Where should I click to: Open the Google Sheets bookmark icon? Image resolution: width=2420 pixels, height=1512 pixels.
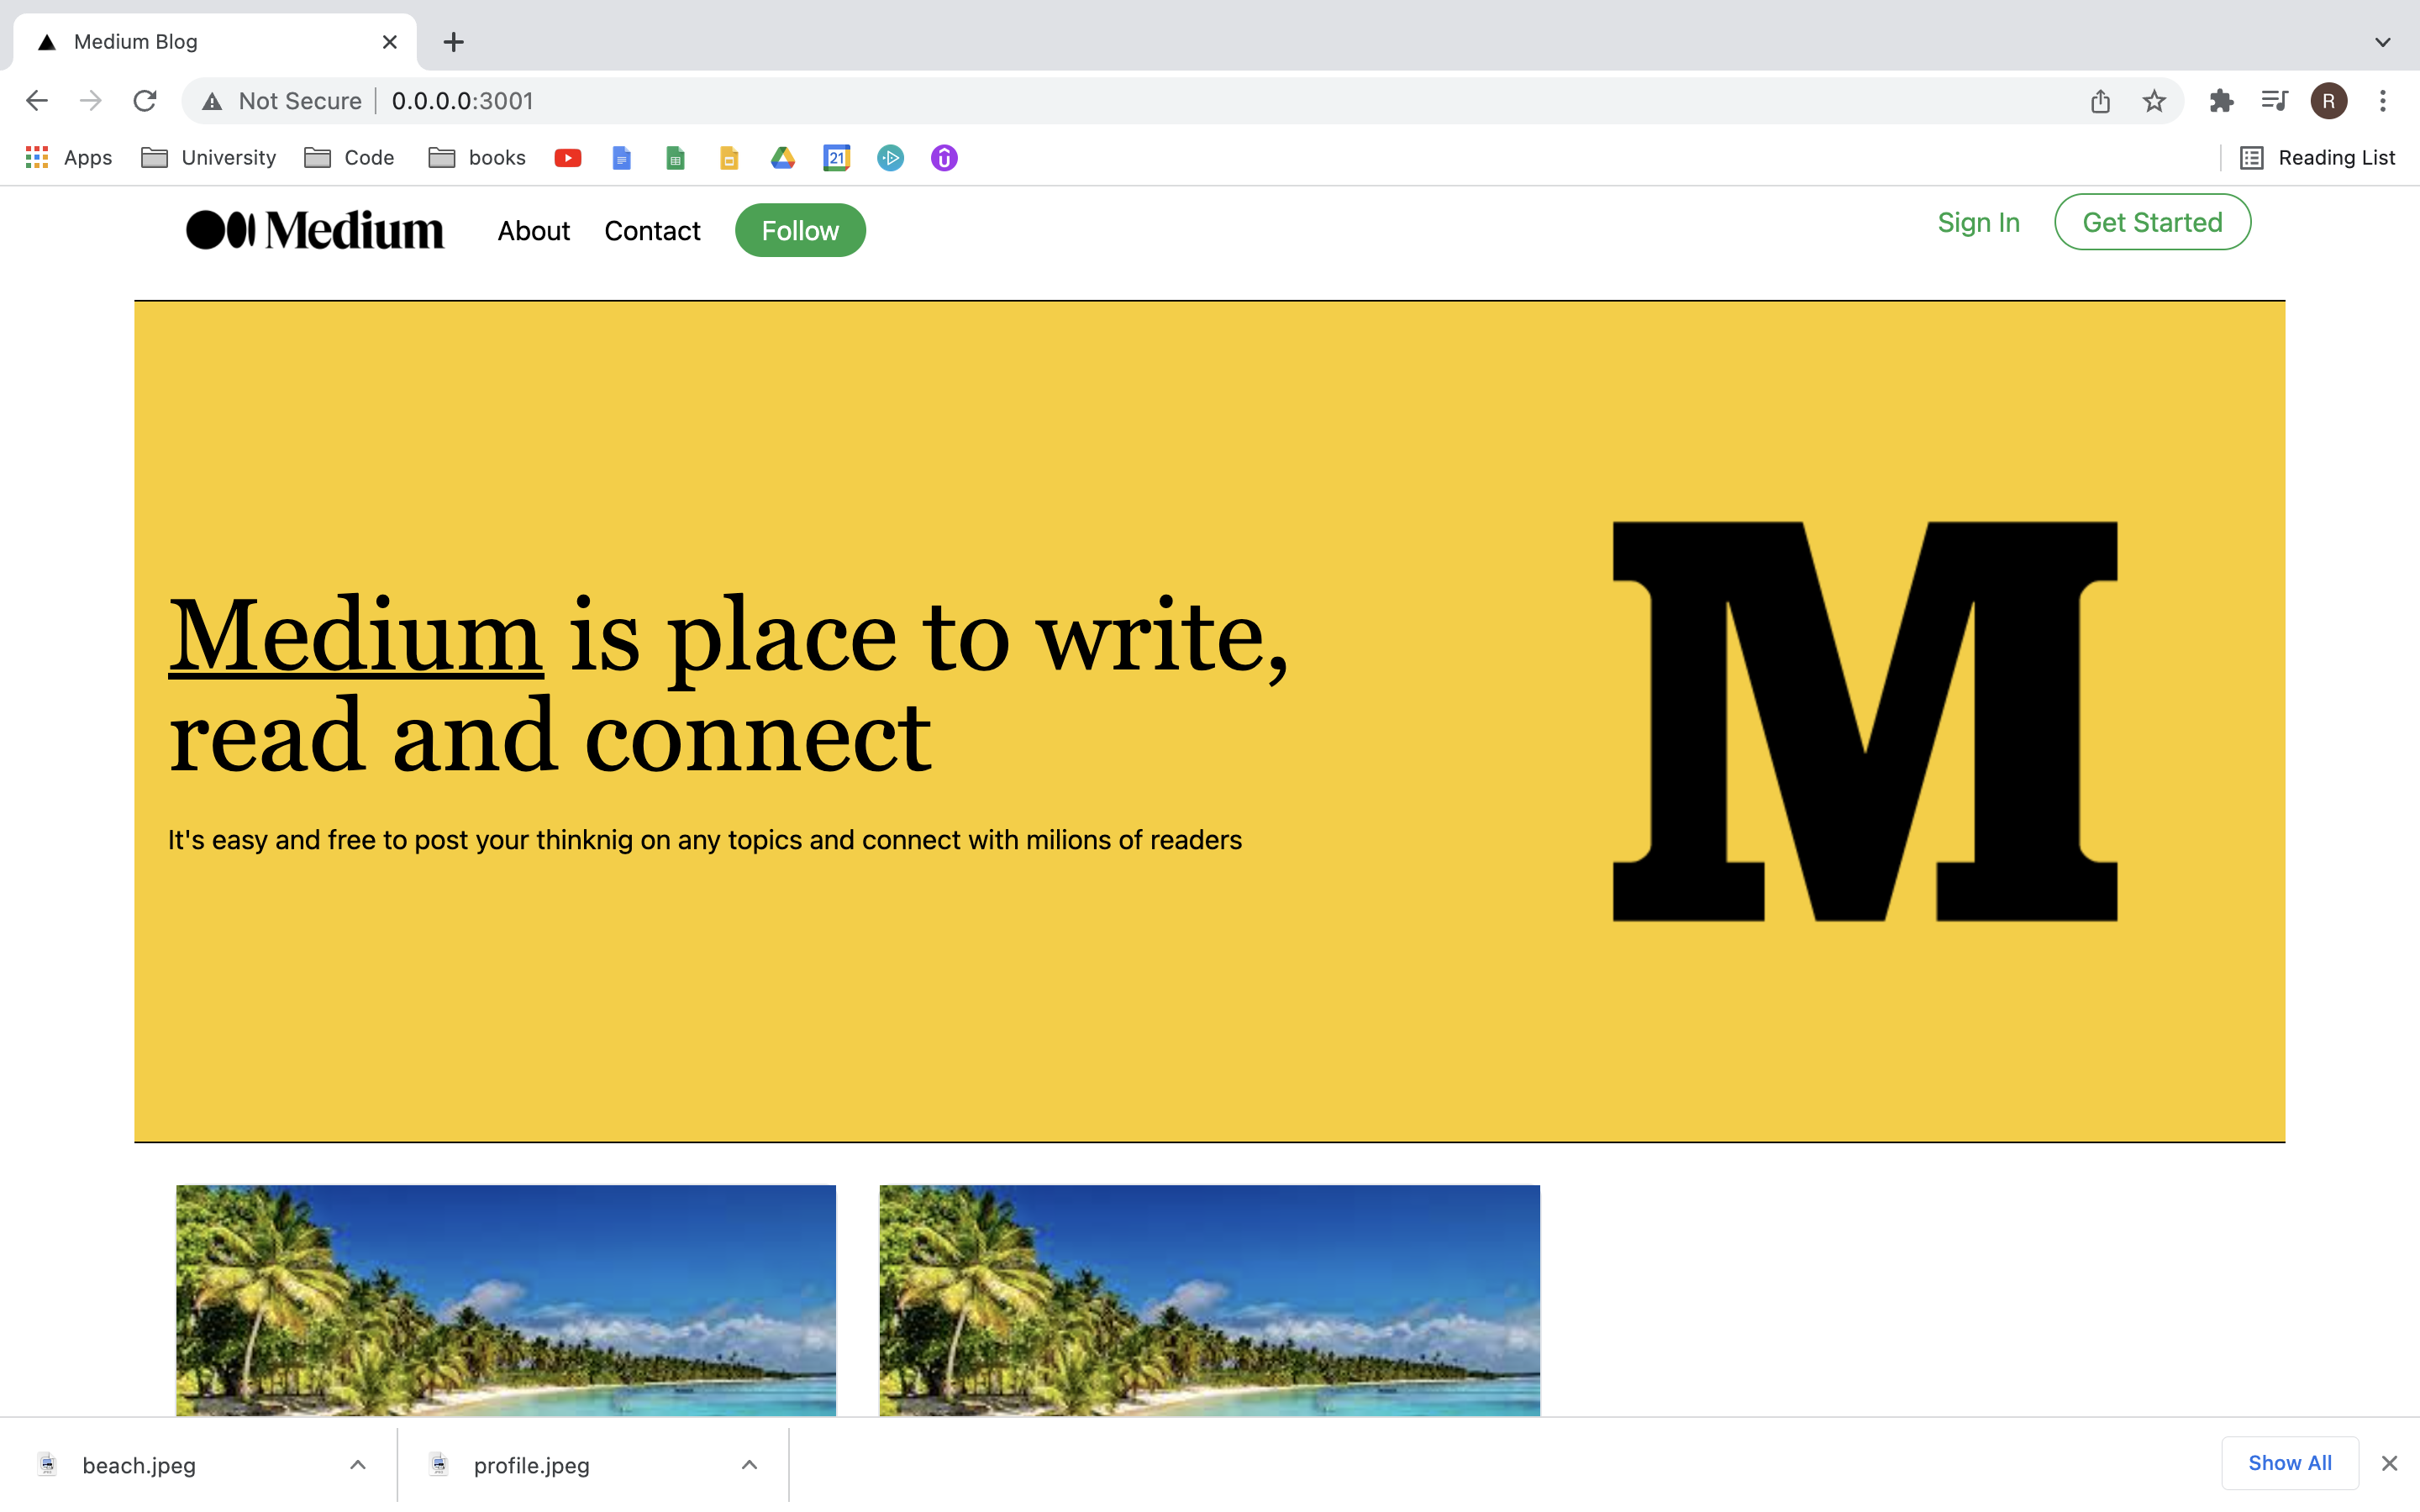pos(675,158)
